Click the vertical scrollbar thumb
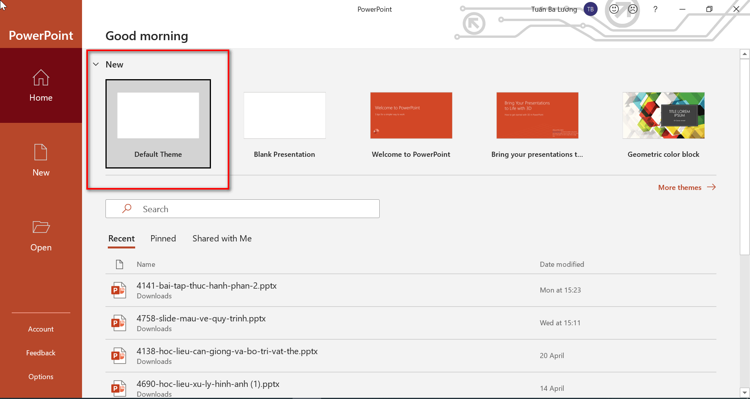The height and width of the screenshot is (399, 750). coord(745,156)
